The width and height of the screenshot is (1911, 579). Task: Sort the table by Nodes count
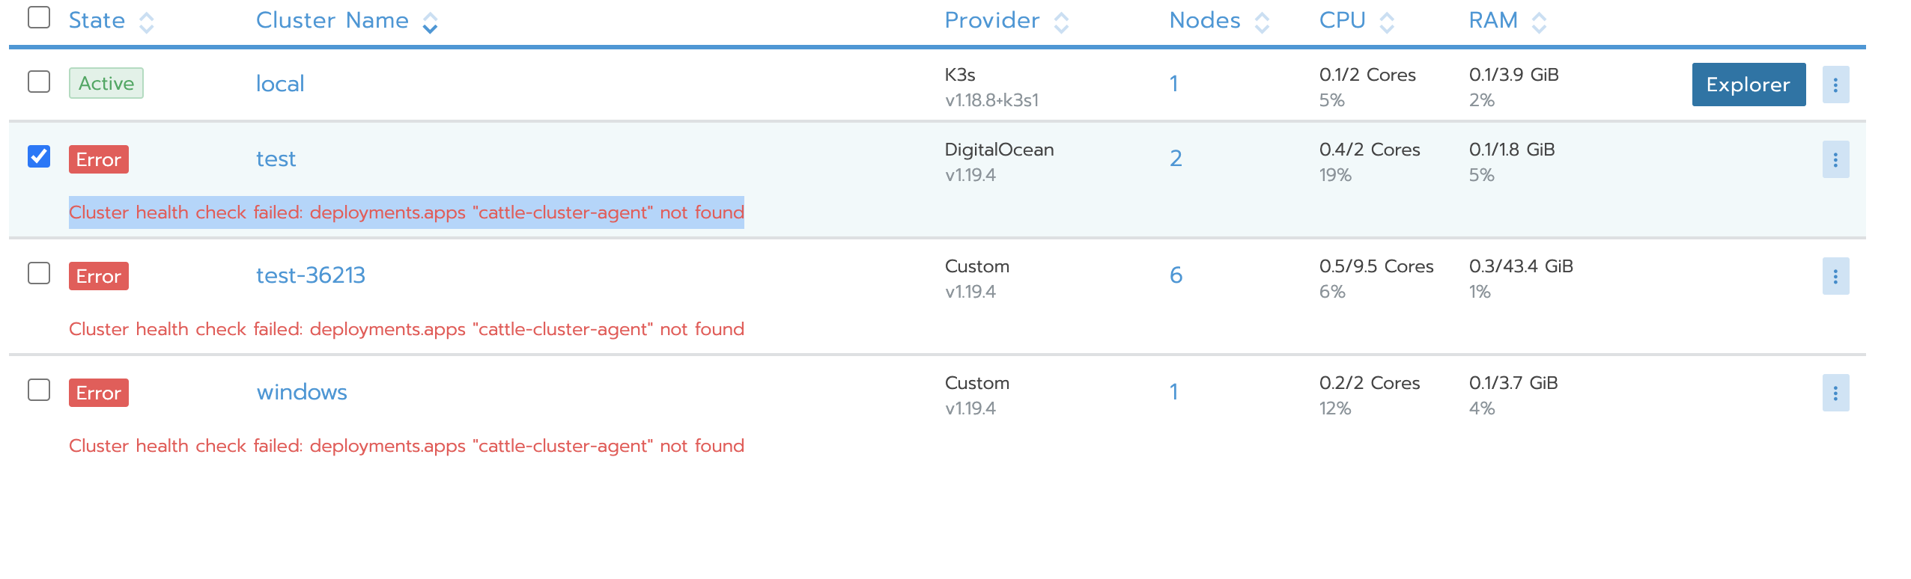pyautogui.click(x=1263, y=22)
